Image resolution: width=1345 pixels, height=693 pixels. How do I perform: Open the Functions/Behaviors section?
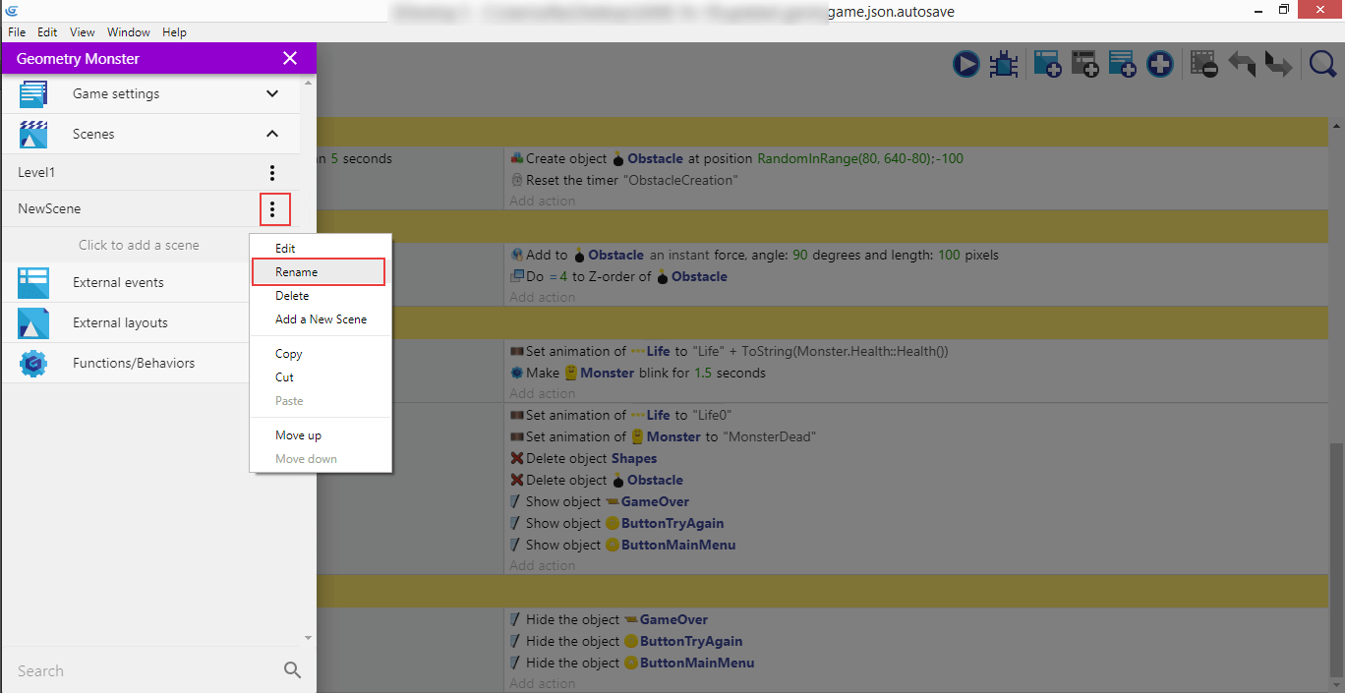pos(134,364)
